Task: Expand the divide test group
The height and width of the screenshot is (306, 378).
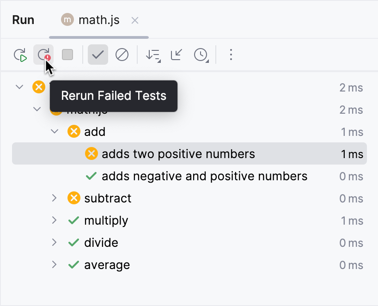Action: pyautogui.click(x=55, y=242)
